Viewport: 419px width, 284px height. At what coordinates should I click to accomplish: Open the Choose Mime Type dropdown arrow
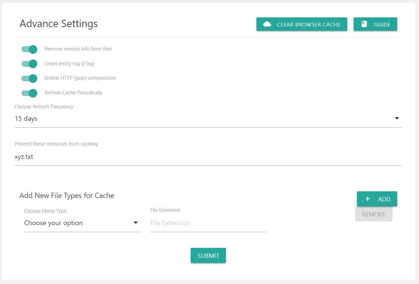pos(136,223)
